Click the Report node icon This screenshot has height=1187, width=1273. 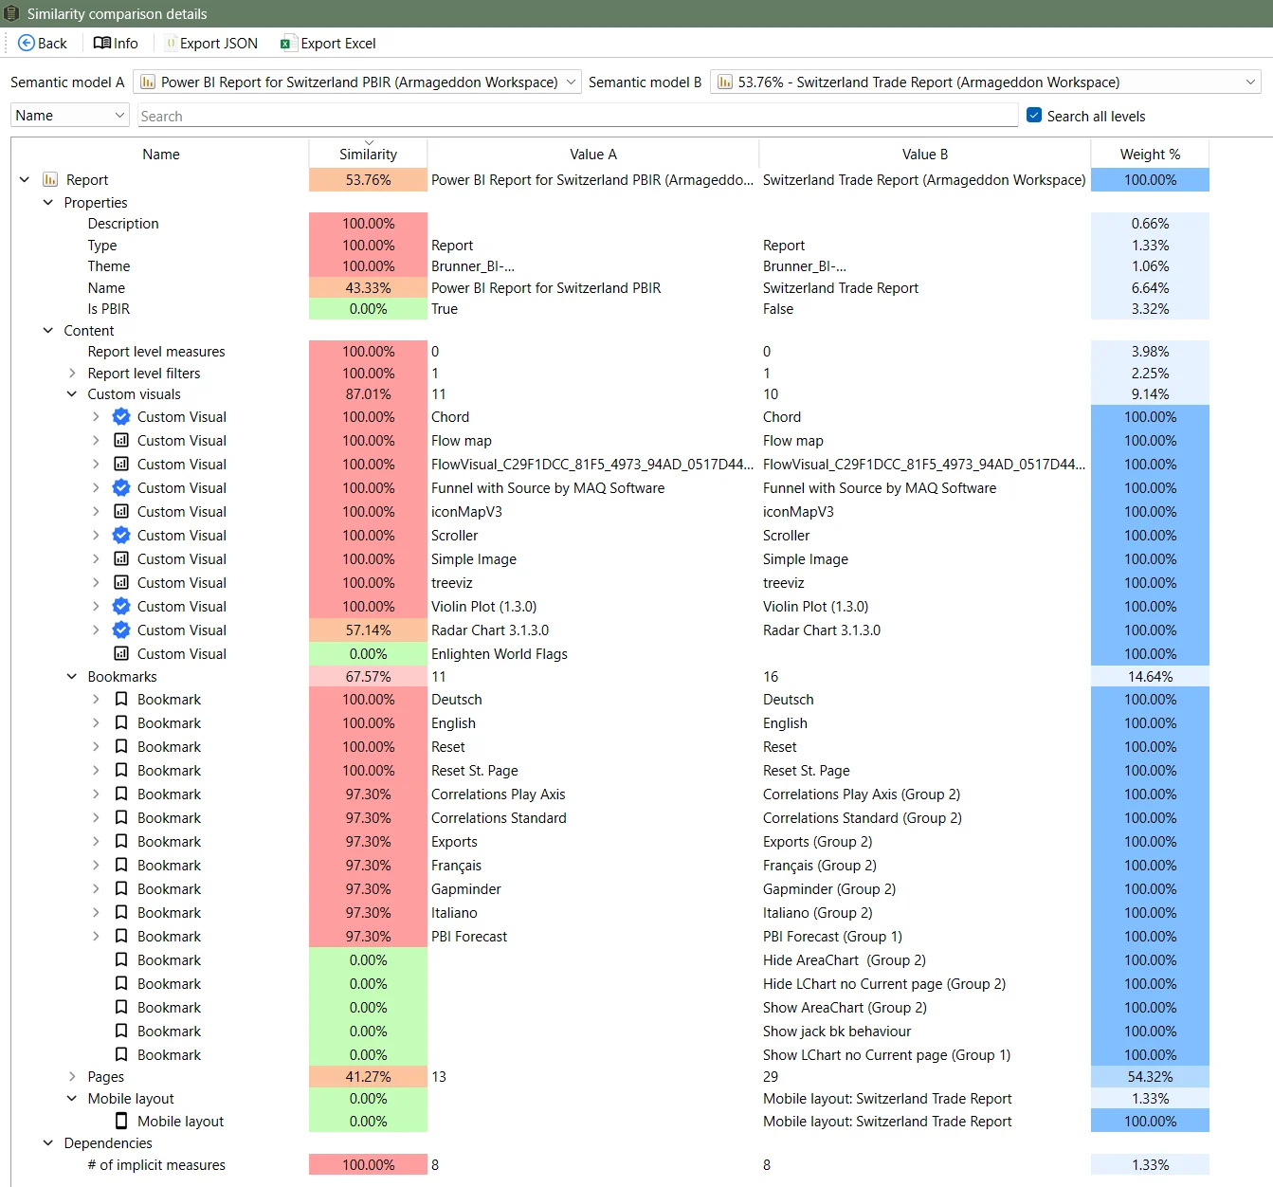(x=50, y=179)
